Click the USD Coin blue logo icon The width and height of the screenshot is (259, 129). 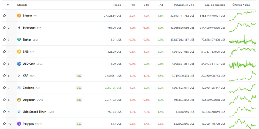(19, 64)
